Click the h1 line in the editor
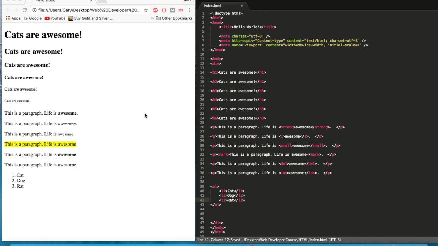 click(238, 72)
